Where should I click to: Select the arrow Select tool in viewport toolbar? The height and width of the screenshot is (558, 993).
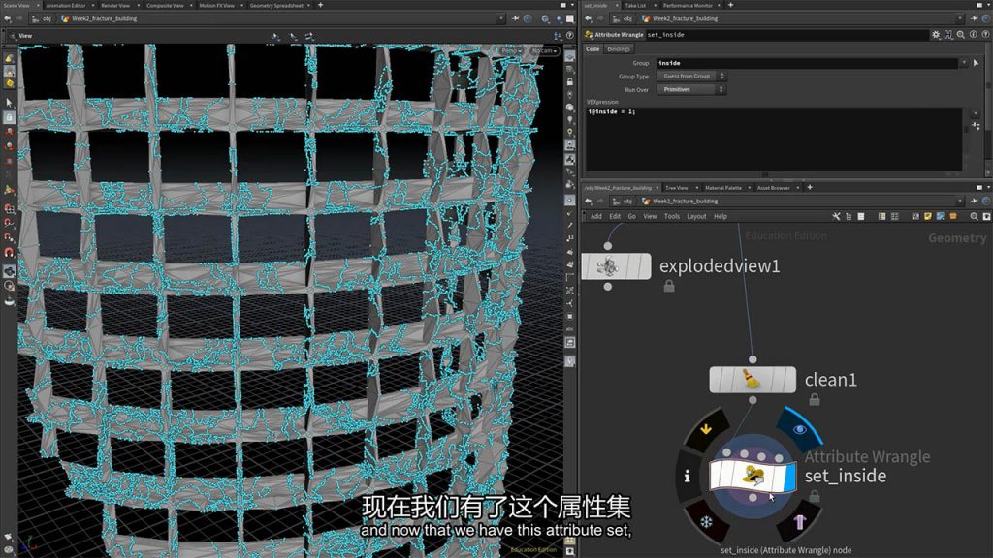[9, 102]
